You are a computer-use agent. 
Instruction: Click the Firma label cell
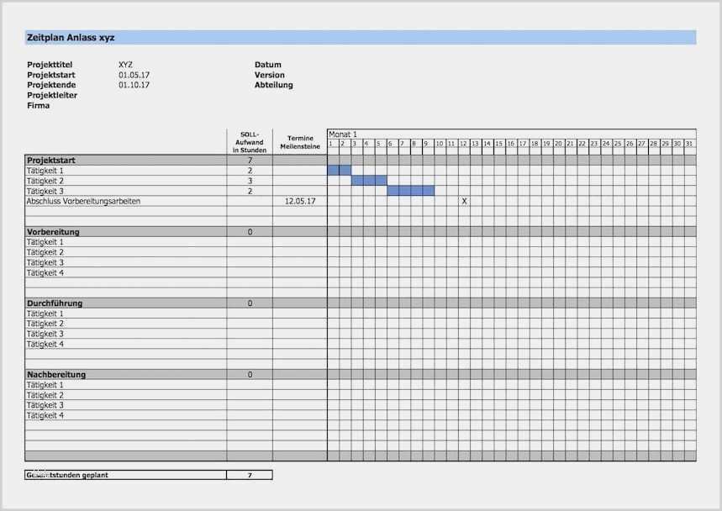38,105
